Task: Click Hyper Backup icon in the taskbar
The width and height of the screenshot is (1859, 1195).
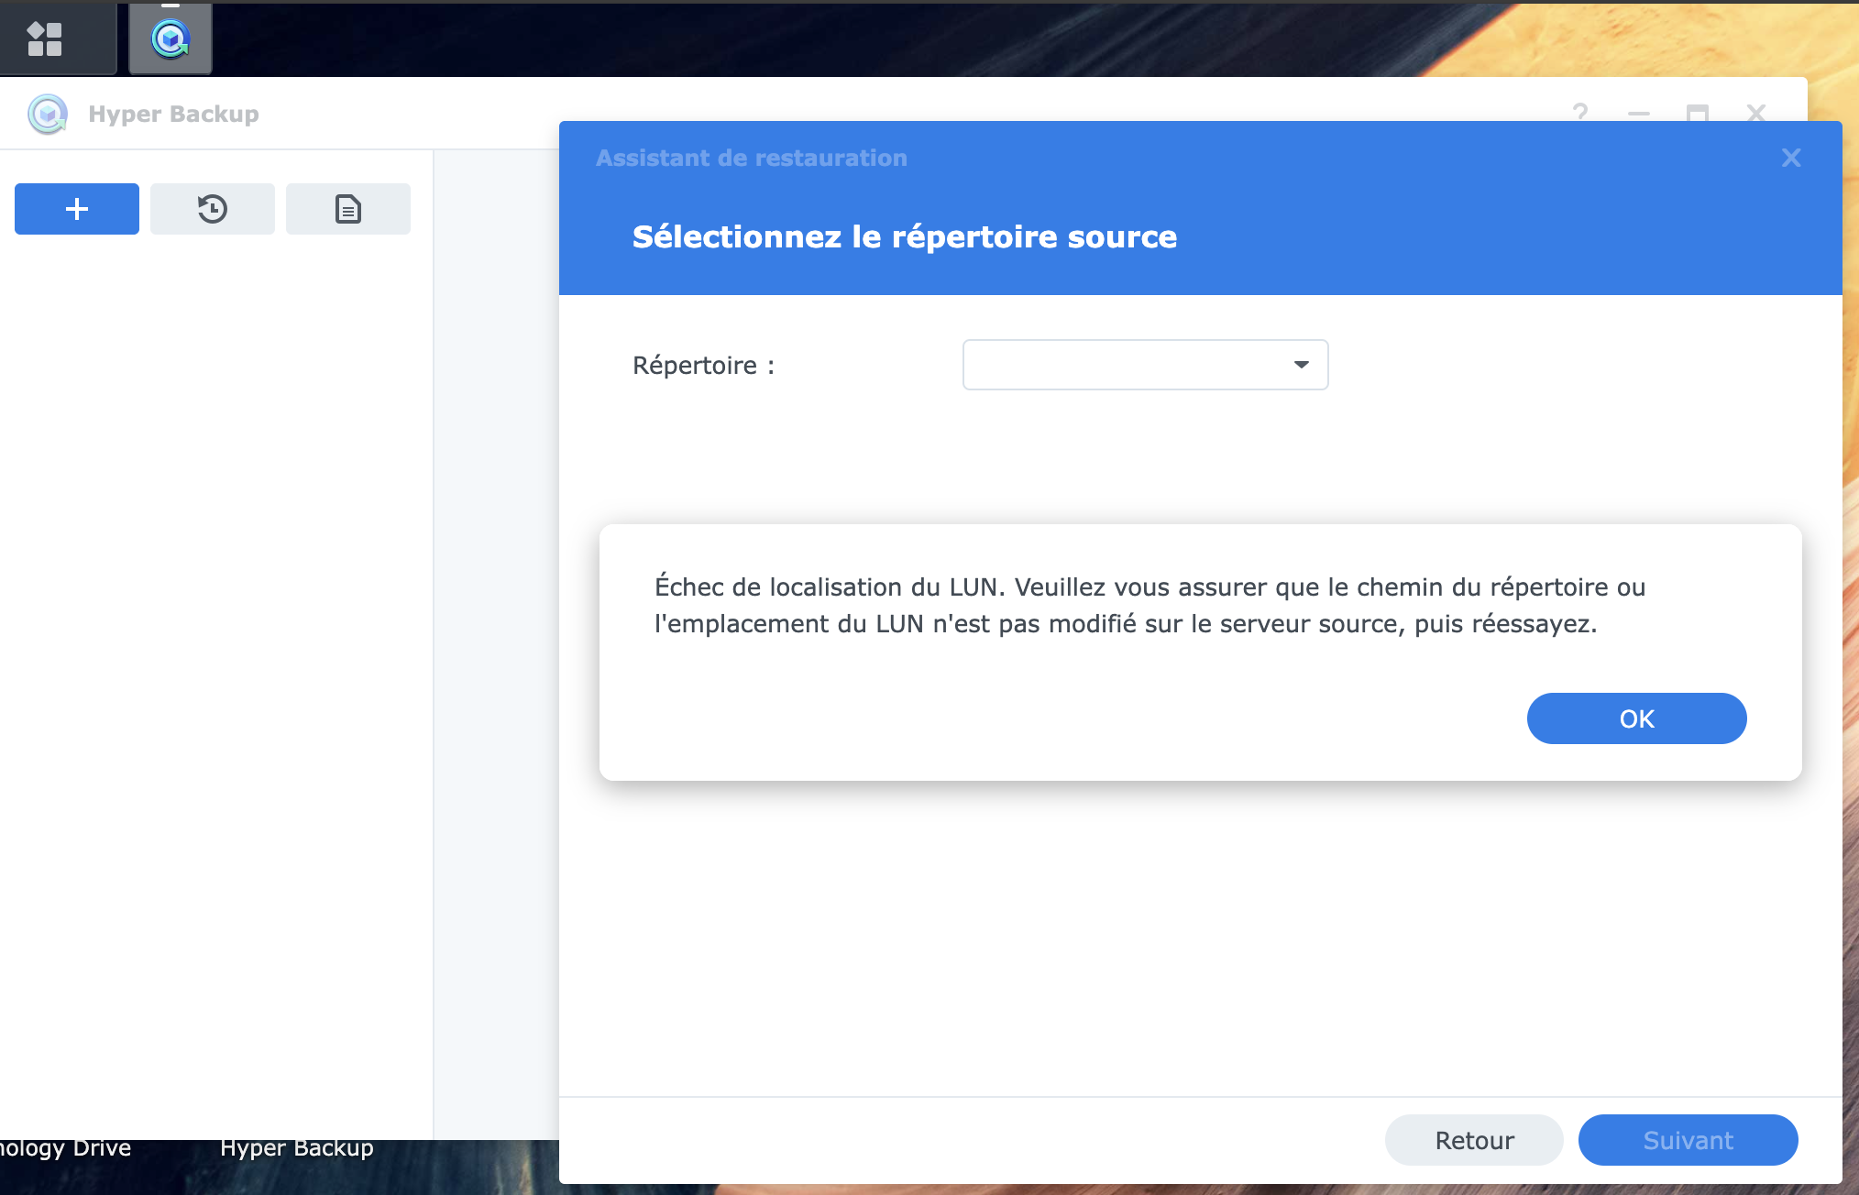Action: pos(170,38)
